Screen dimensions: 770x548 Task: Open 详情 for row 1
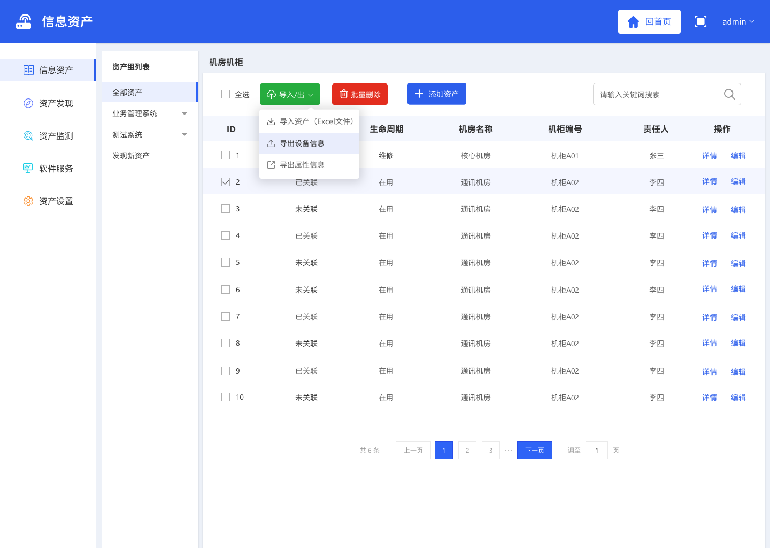point(710,156)
